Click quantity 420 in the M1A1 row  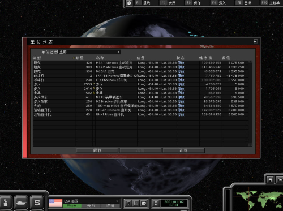[89, 63]
